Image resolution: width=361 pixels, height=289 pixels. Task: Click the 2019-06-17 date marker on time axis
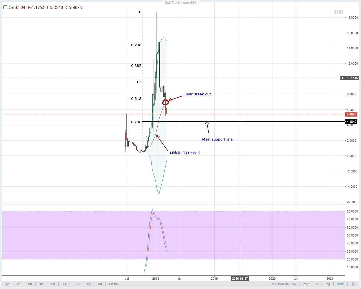coord(240,279)
